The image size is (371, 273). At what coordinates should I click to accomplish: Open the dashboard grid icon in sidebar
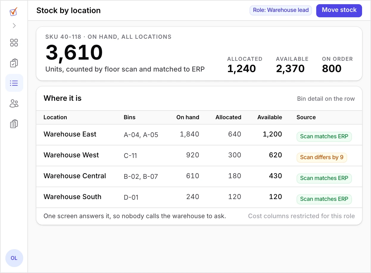14,43
